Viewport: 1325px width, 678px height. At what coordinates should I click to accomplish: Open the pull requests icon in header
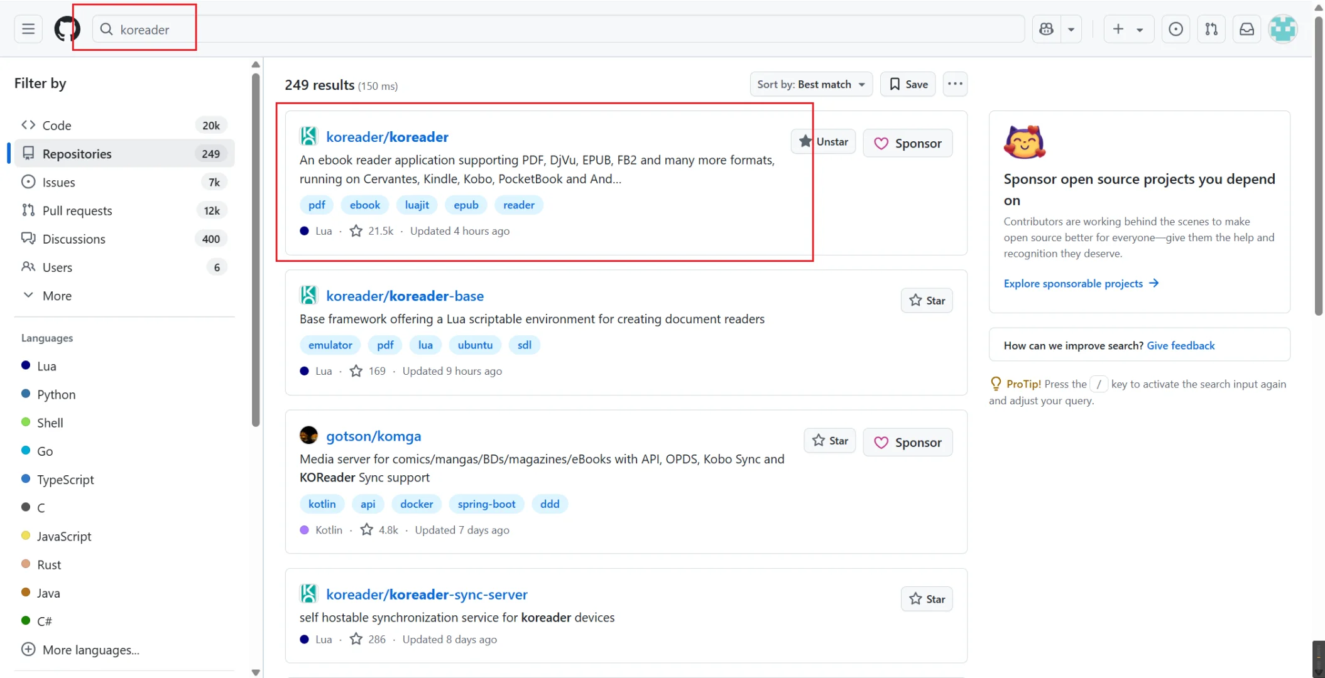pos(1211,29)
